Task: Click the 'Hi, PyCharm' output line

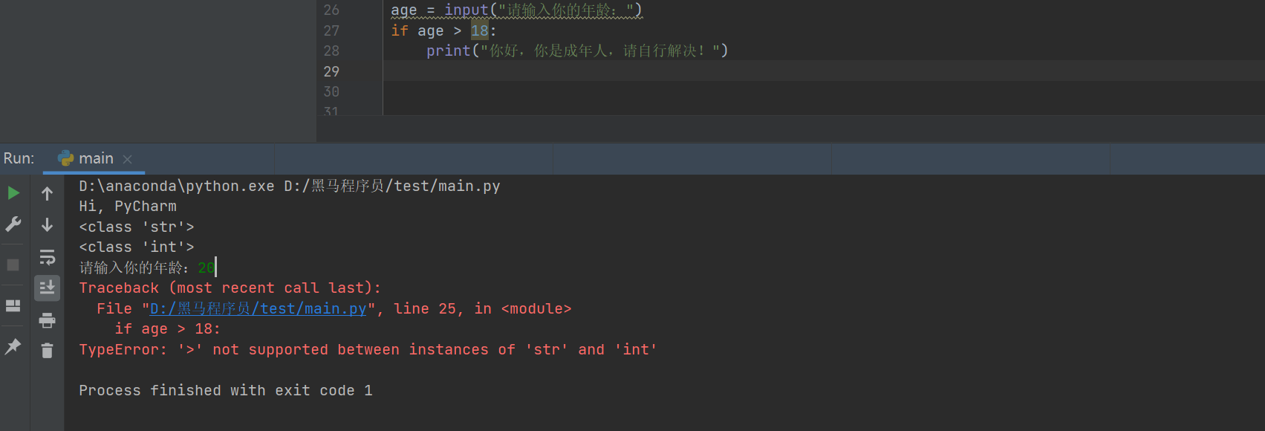Action: pyautogui.click(x=128, y=206)
